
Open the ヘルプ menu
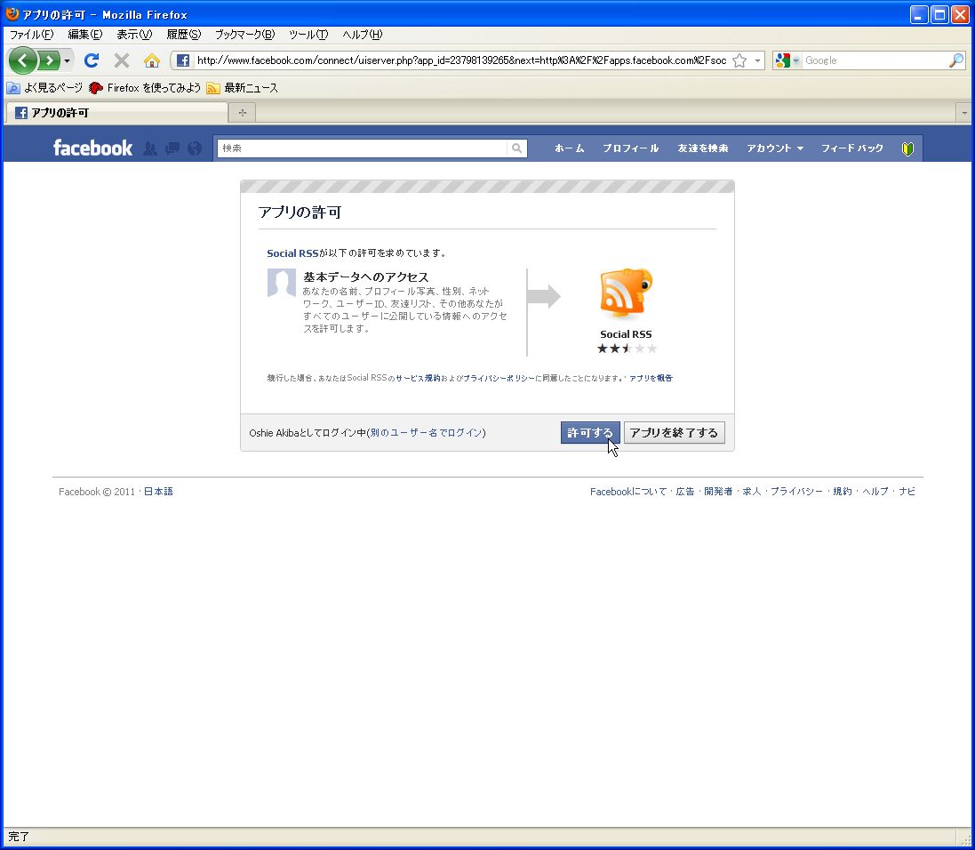point(363,34)
